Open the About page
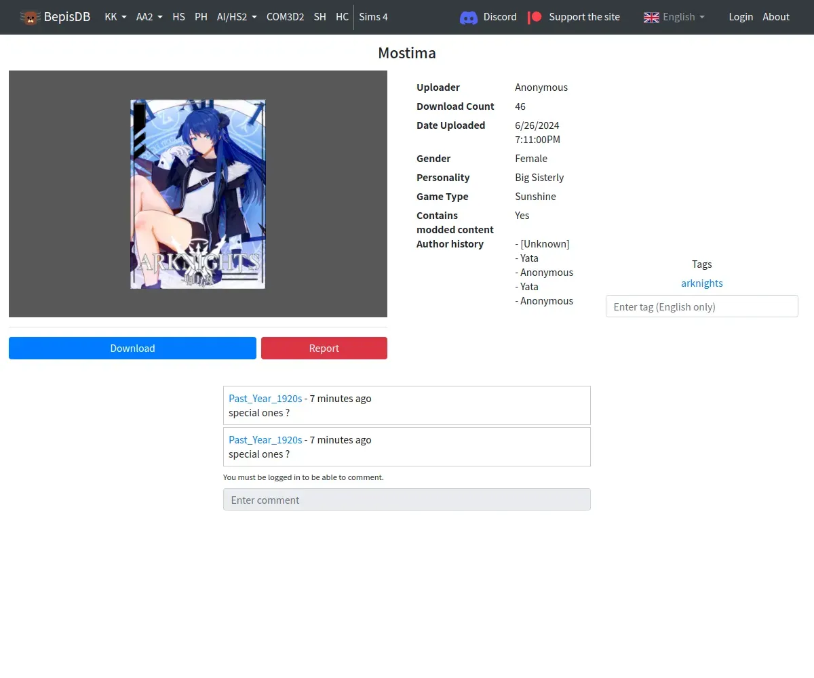The image size is (814, 678). click(776, 17)
